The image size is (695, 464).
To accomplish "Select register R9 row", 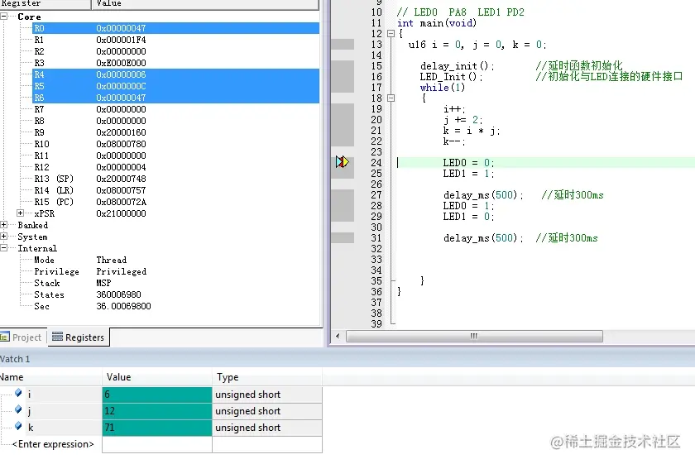I will tap(176, 132).
